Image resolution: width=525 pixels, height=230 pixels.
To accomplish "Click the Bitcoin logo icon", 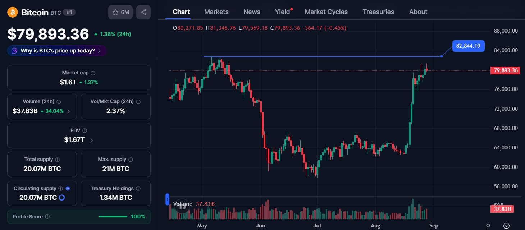I will point(13,12).
